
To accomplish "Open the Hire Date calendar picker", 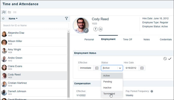I will pyautogui.click(x=142, y=68).
